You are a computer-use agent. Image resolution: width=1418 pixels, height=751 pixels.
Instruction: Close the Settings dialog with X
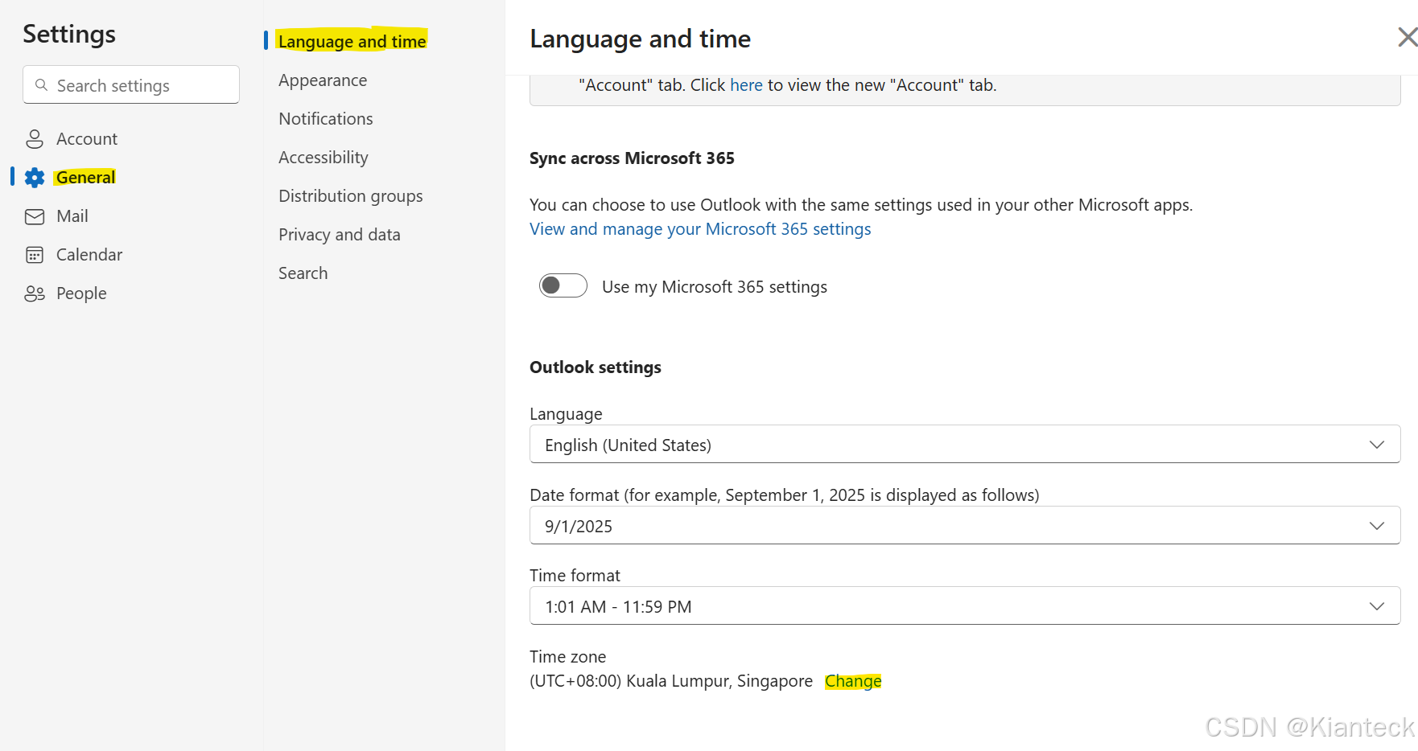pyautogui.click(x=1407, y=37)
